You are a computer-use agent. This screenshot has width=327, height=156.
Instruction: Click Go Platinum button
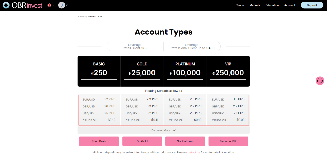pos(185,141)
